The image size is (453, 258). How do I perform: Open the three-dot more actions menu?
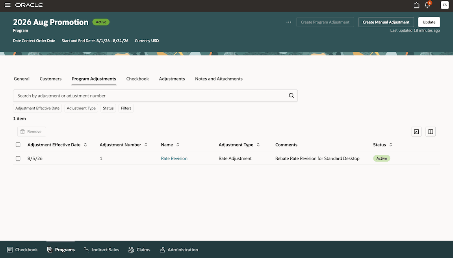[289, 22]
